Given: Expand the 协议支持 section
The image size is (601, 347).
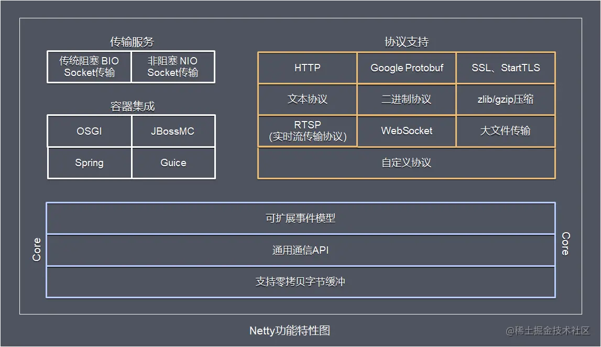Looking at the screenshot, I should pos(406,41).
